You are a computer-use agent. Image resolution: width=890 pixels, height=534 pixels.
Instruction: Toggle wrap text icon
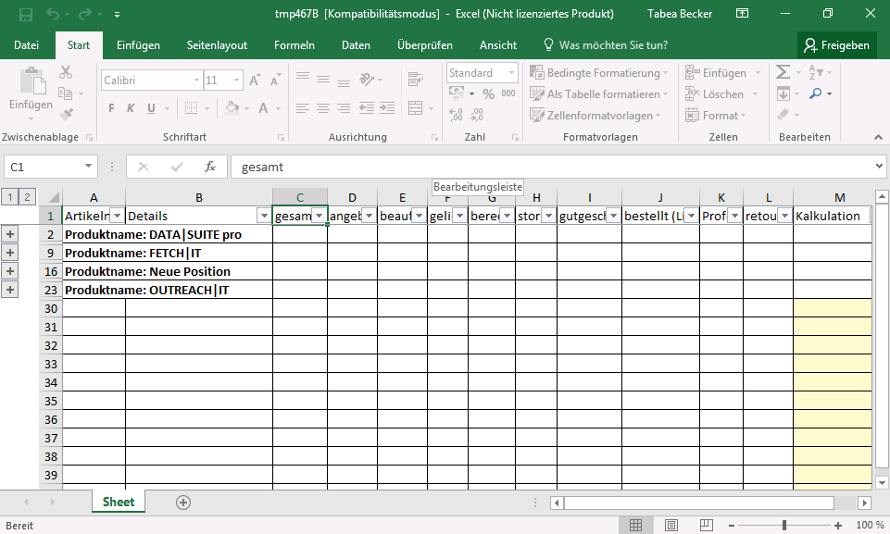[x=416, y=79]
